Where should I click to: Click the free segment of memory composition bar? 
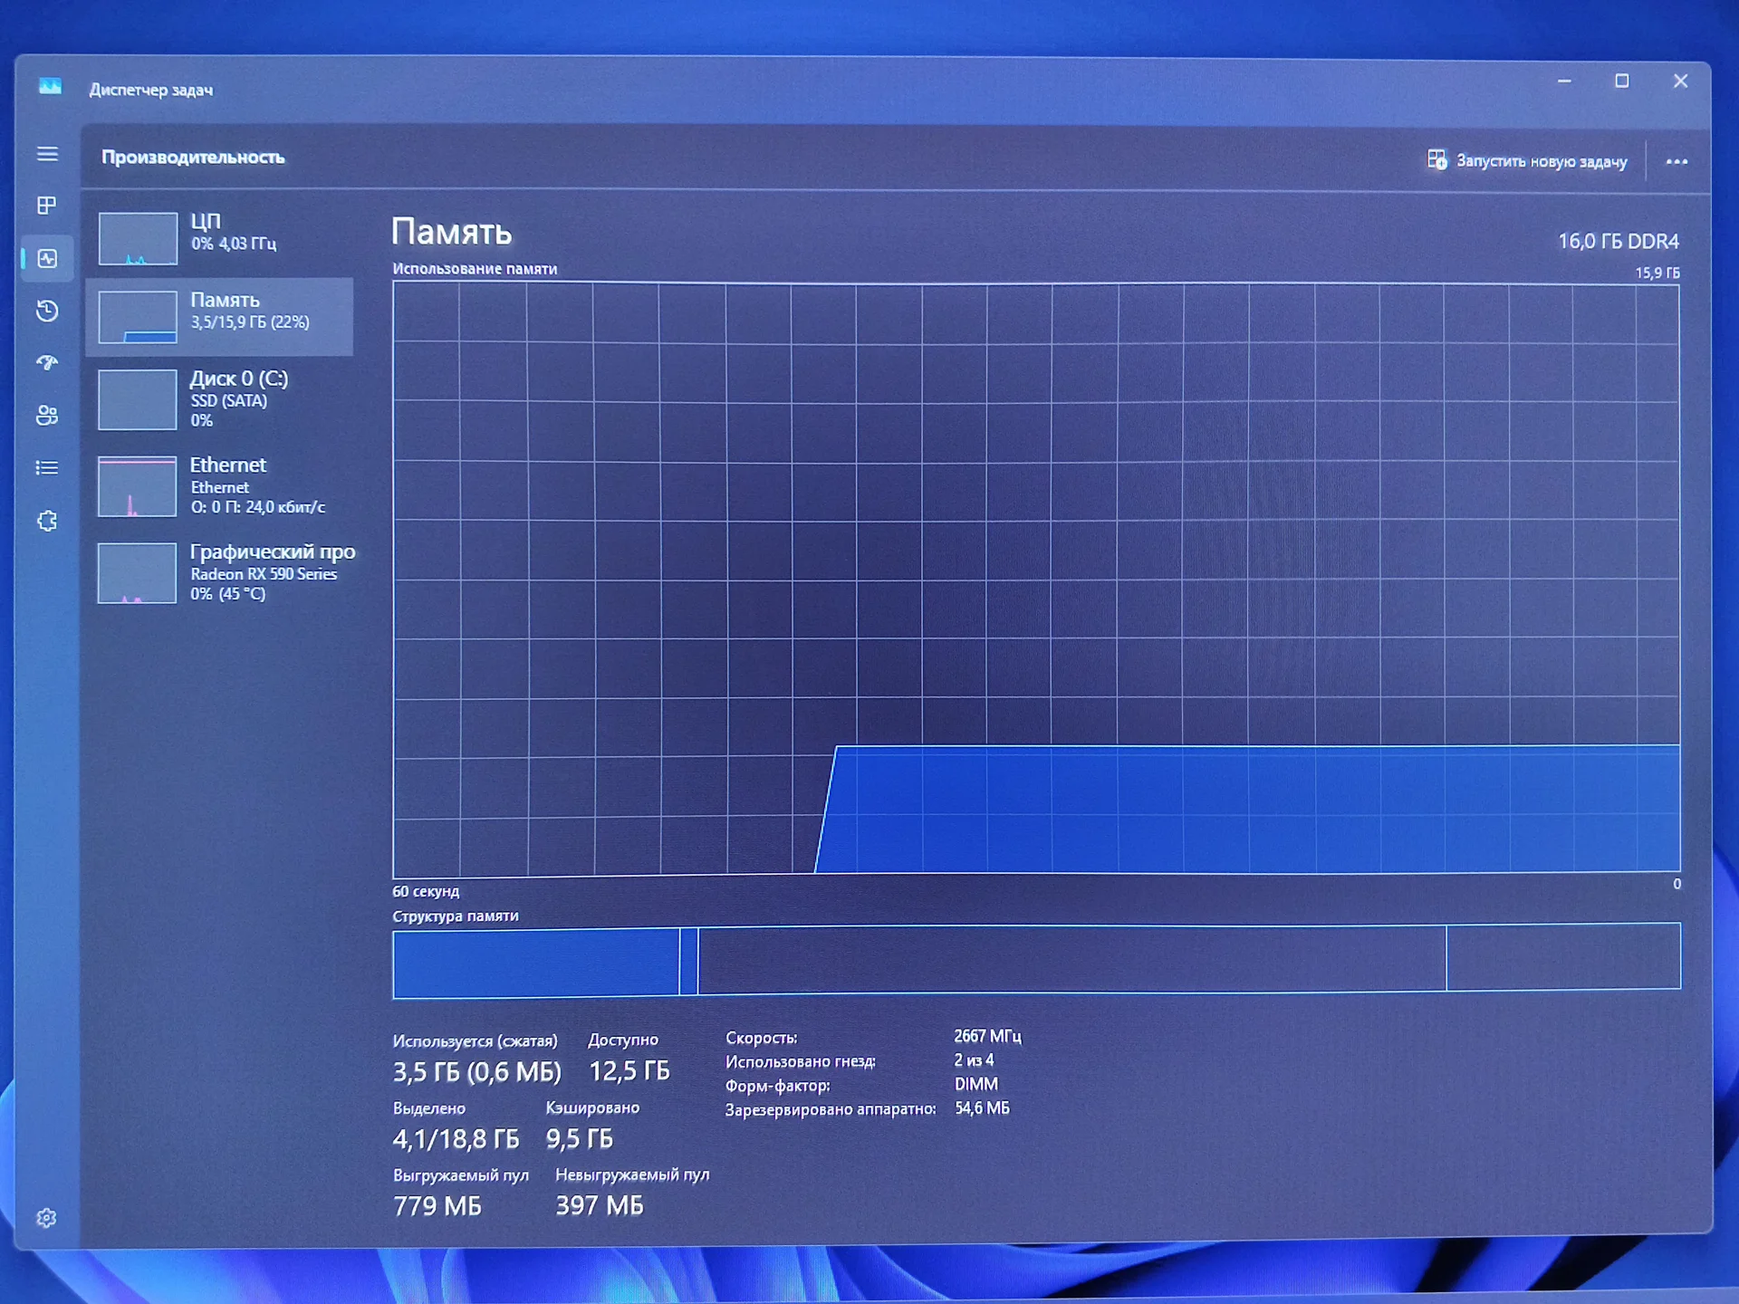click(x=1563, y=956)
